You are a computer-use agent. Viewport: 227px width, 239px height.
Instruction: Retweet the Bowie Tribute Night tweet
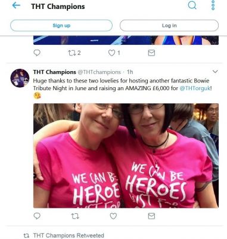pos(75,216)
